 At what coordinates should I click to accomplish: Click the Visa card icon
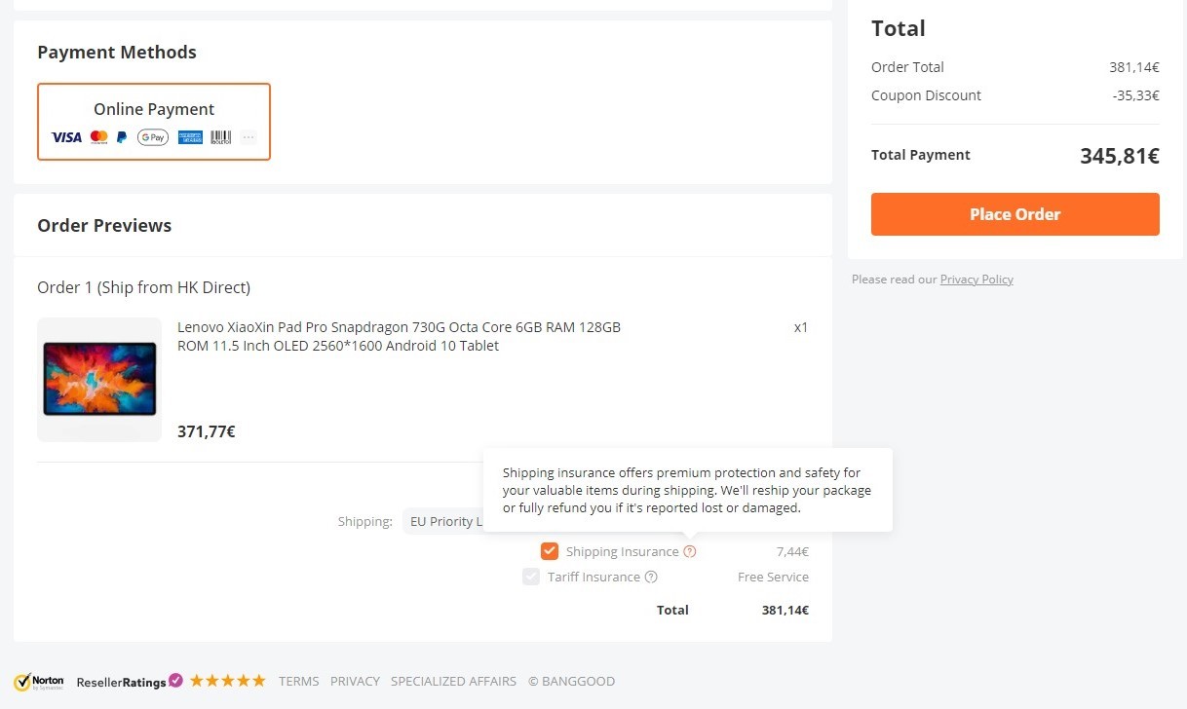click(66, 137)
